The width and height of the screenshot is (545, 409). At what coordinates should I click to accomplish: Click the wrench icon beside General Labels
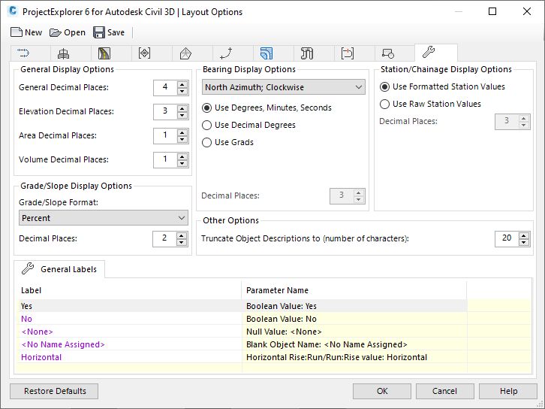[x=28, y=268]
